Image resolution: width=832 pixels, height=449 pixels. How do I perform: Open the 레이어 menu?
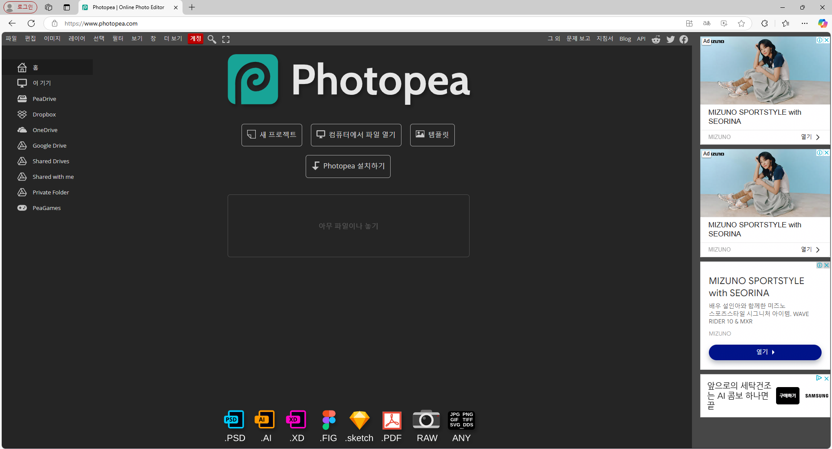pyautogui.click(x=77, y=39)
